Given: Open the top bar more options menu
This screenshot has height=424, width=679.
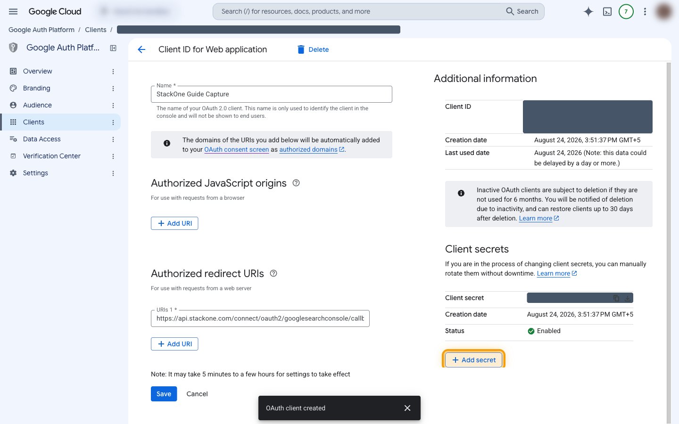Looking at the screenshot, I should coord(645,11).
